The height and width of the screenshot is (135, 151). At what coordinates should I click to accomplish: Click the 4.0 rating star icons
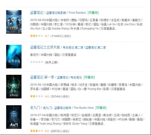pyautogui.click(x=37, y=96)
